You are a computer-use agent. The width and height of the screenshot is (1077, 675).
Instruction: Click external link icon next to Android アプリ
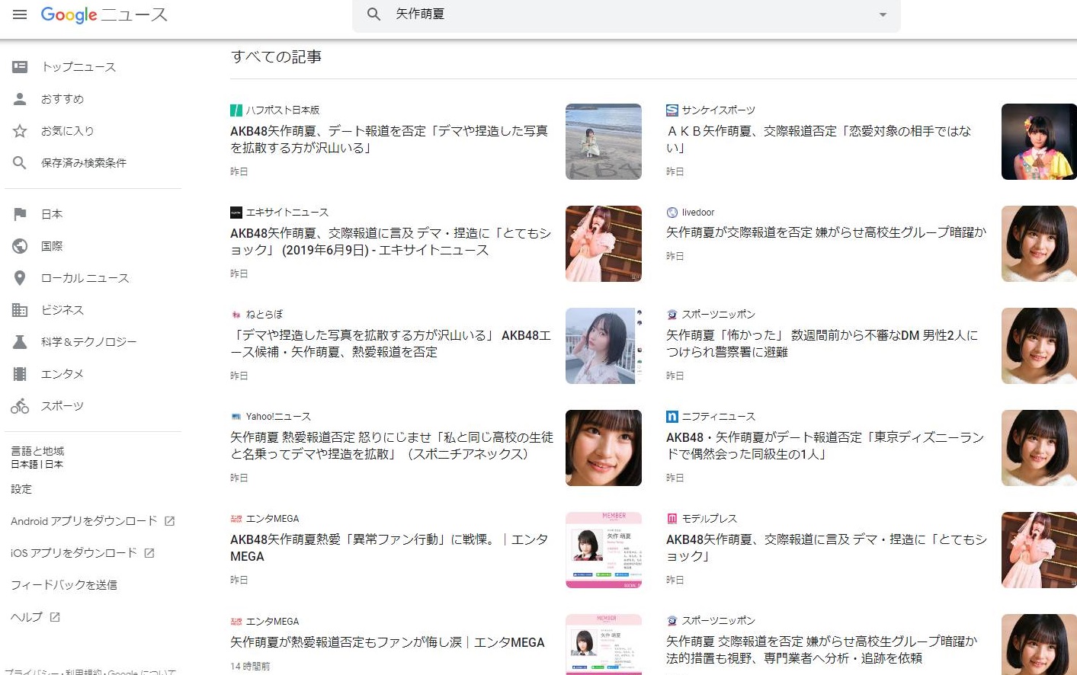(x=170, y=521)
